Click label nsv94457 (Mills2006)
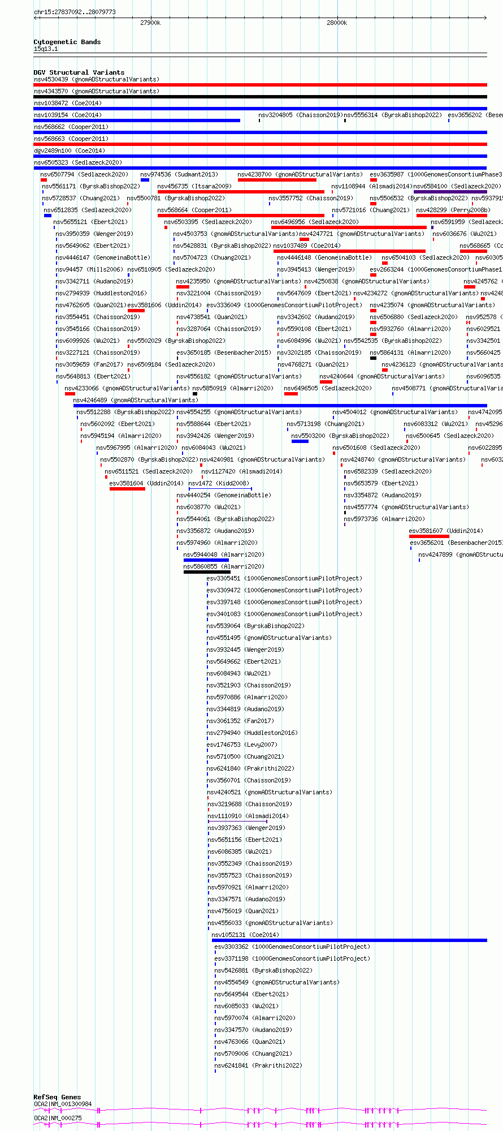 pos(89,270)
